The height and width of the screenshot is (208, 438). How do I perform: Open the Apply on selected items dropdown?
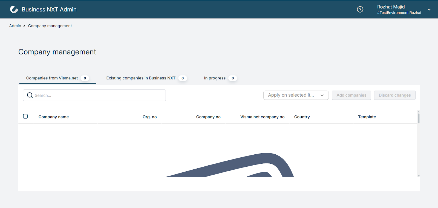[296, 95]
